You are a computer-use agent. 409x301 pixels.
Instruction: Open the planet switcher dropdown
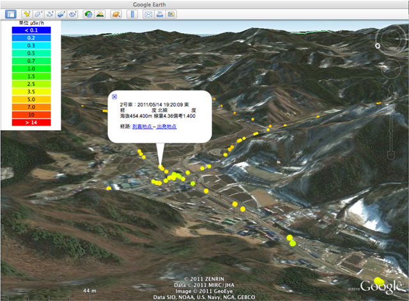116,13
